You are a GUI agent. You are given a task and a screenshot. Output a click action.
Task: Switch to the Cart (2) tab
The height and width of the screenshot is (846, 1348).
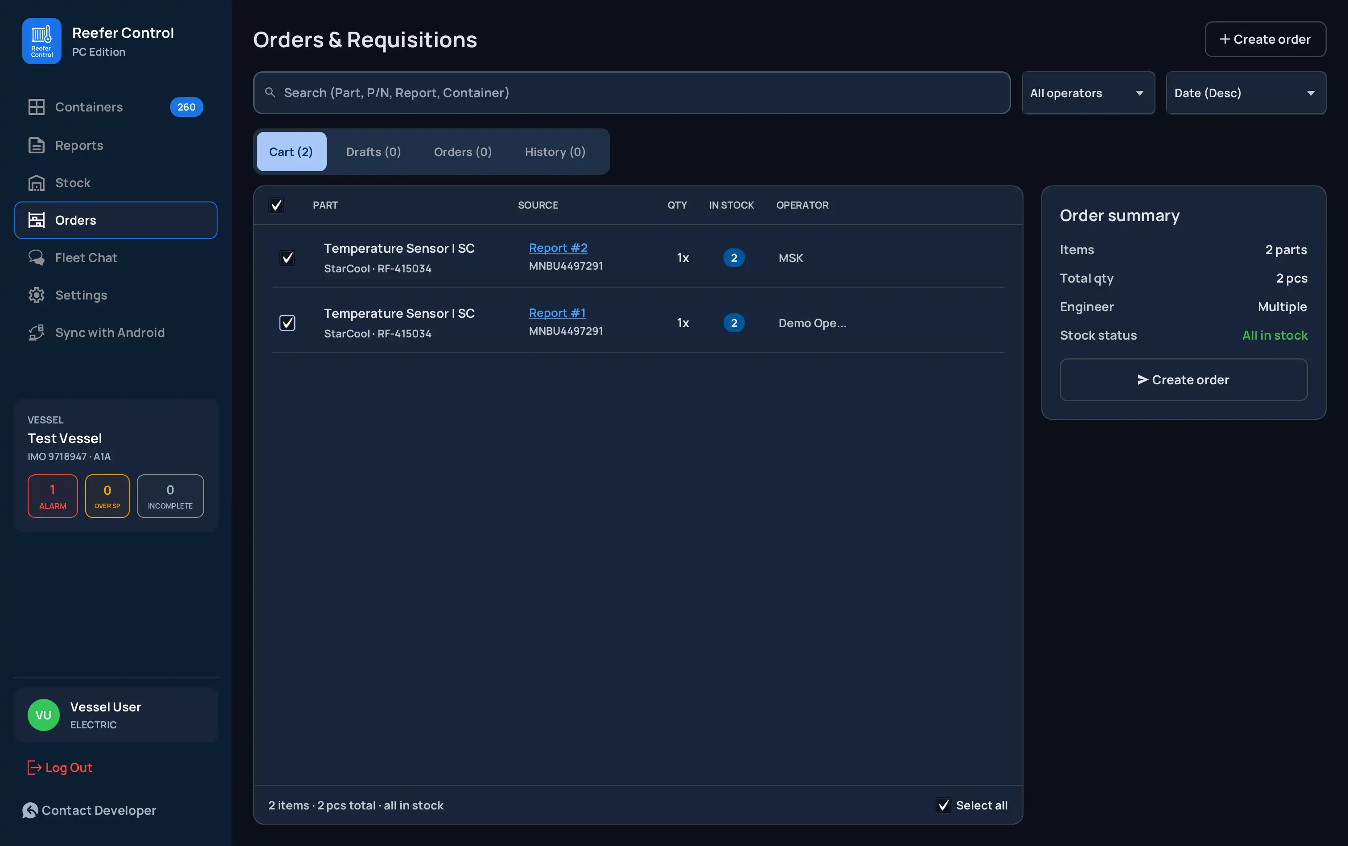click(x=291, y=152)
